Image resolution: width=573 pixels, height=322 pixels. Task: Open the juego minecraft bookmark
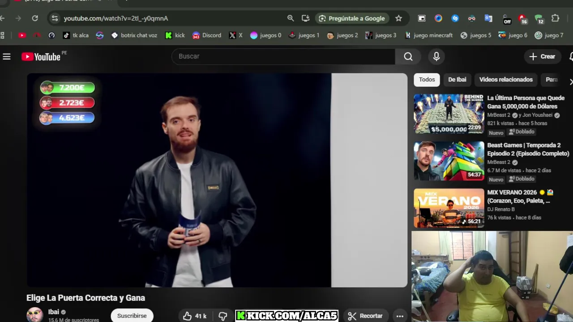[x=429, y=35]
